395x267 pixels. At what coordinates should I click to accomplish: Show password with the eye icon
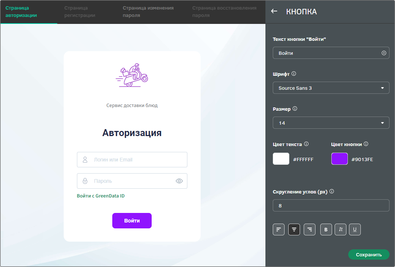(179, 181)
